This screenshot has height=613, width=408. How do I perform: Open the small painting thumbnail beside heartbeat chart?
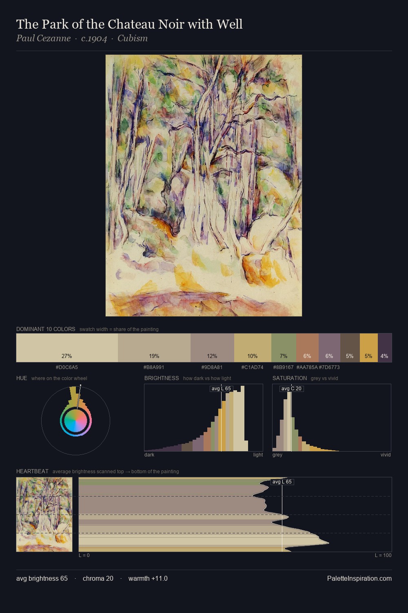(44, 515)
